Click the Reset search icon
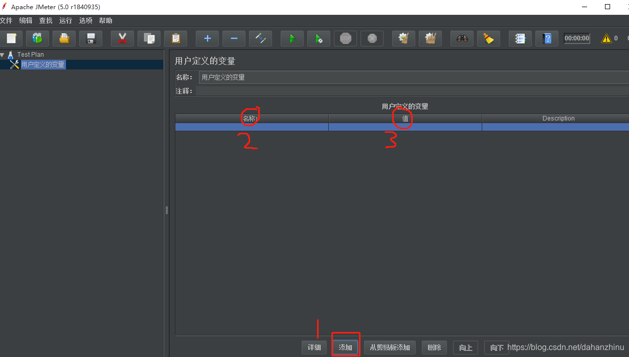The height and width of the screenshot is (357, 629). (489, 38)
